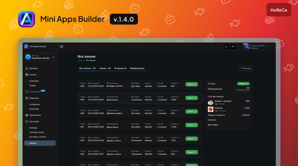Expand the Anton Ingachev account menu chevron
Screen dimensions: 298x166
268,46
